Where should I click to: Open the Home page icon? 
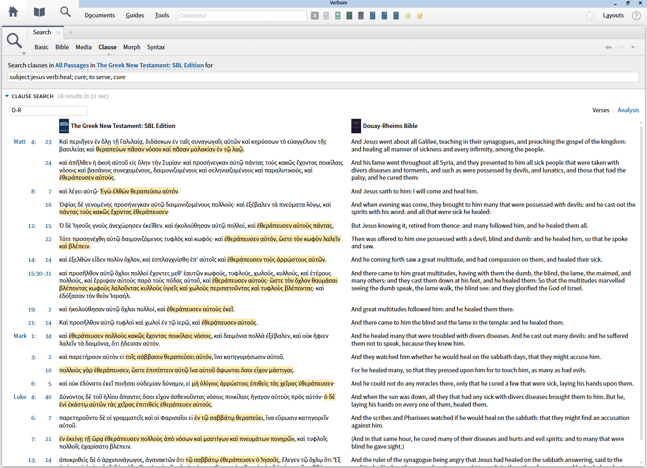click(x=13, y=12)
